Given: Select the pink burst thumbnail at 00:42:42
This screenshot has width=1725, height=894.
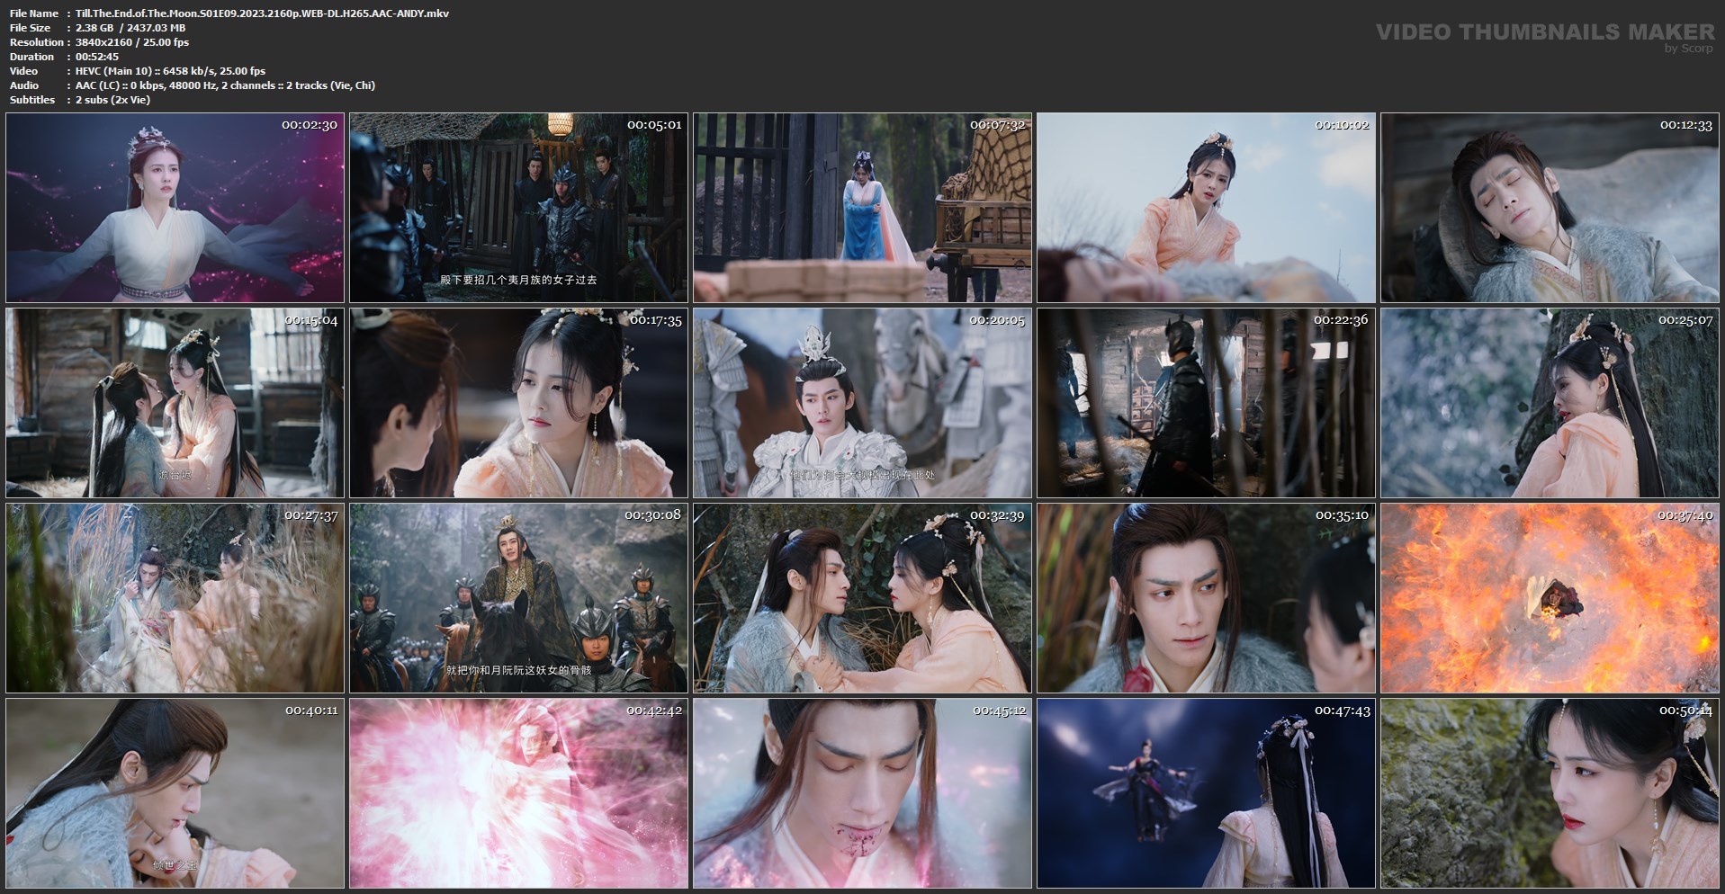Looking at the screenshot, I should pyautogui.click(x=519, y=793).
